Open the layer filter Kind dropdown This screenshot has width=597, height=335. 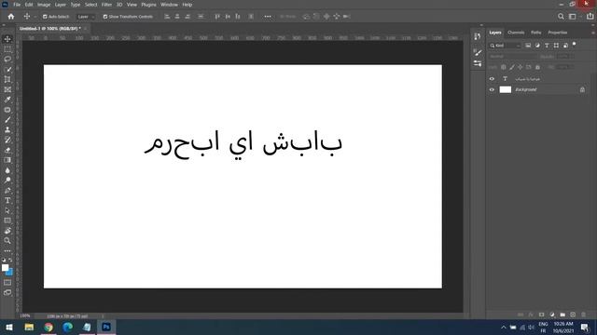click(x=506, y=46)
